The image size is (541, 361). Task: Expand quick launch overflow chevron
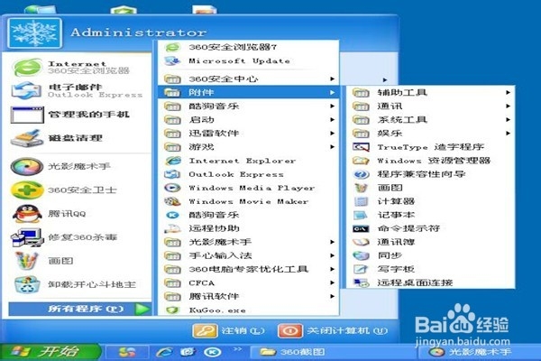tap(237, 349)
